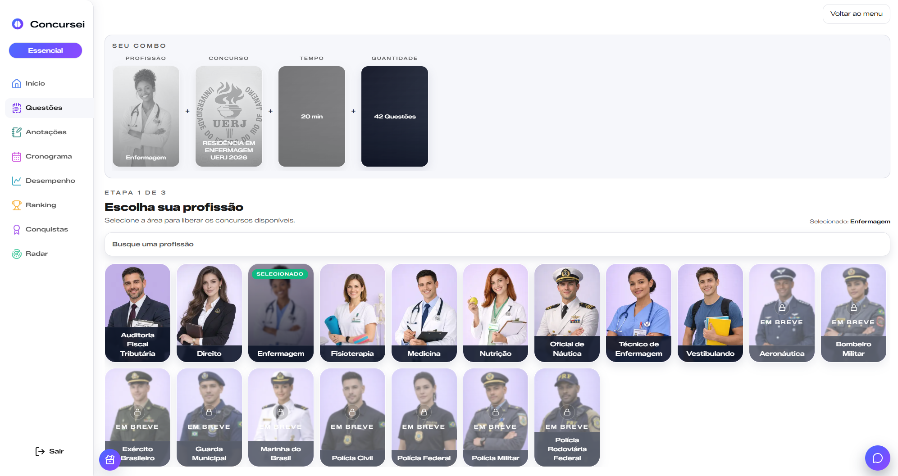Screen dimensions: 898x476
Task: View Desempenho chart icon
Action: [x=17, y=181]
